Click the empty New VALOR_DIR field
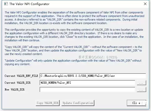 pos(87,89)
